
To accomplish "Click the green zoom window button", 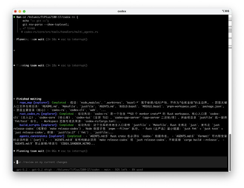I will 24,11.
